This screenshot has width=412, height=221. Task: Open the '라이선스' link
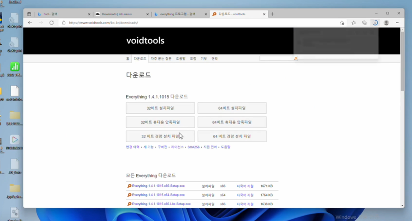(178, 147)
